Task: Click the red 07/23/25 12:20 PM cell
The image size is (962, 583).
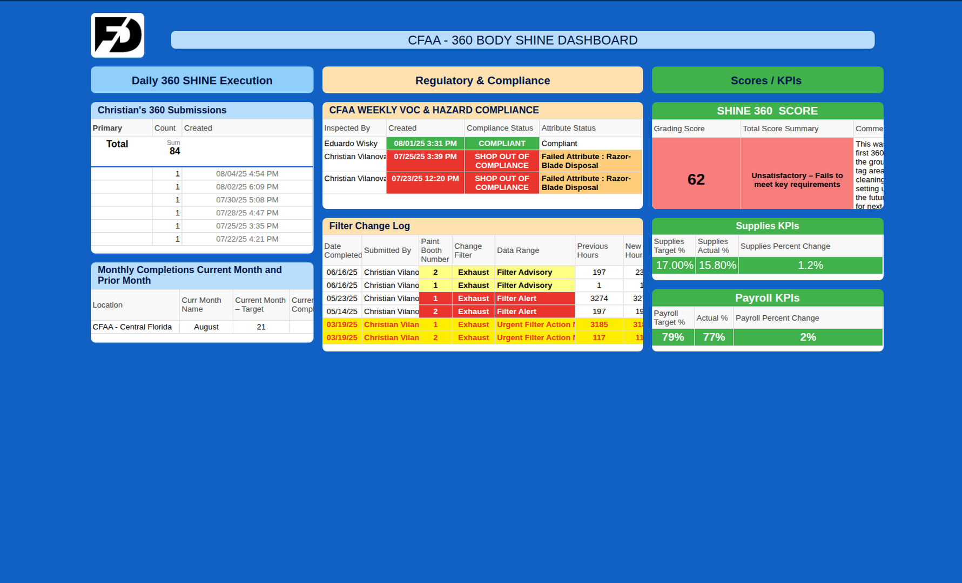Action: click(x=425, y=183)
